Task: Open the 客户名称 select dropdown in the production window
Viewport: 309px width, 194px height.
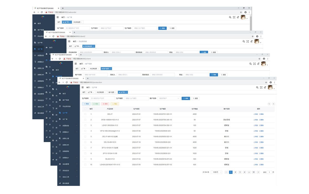Action: [169, 98]
